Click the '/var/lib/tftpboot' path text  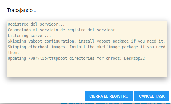[48, 59]
